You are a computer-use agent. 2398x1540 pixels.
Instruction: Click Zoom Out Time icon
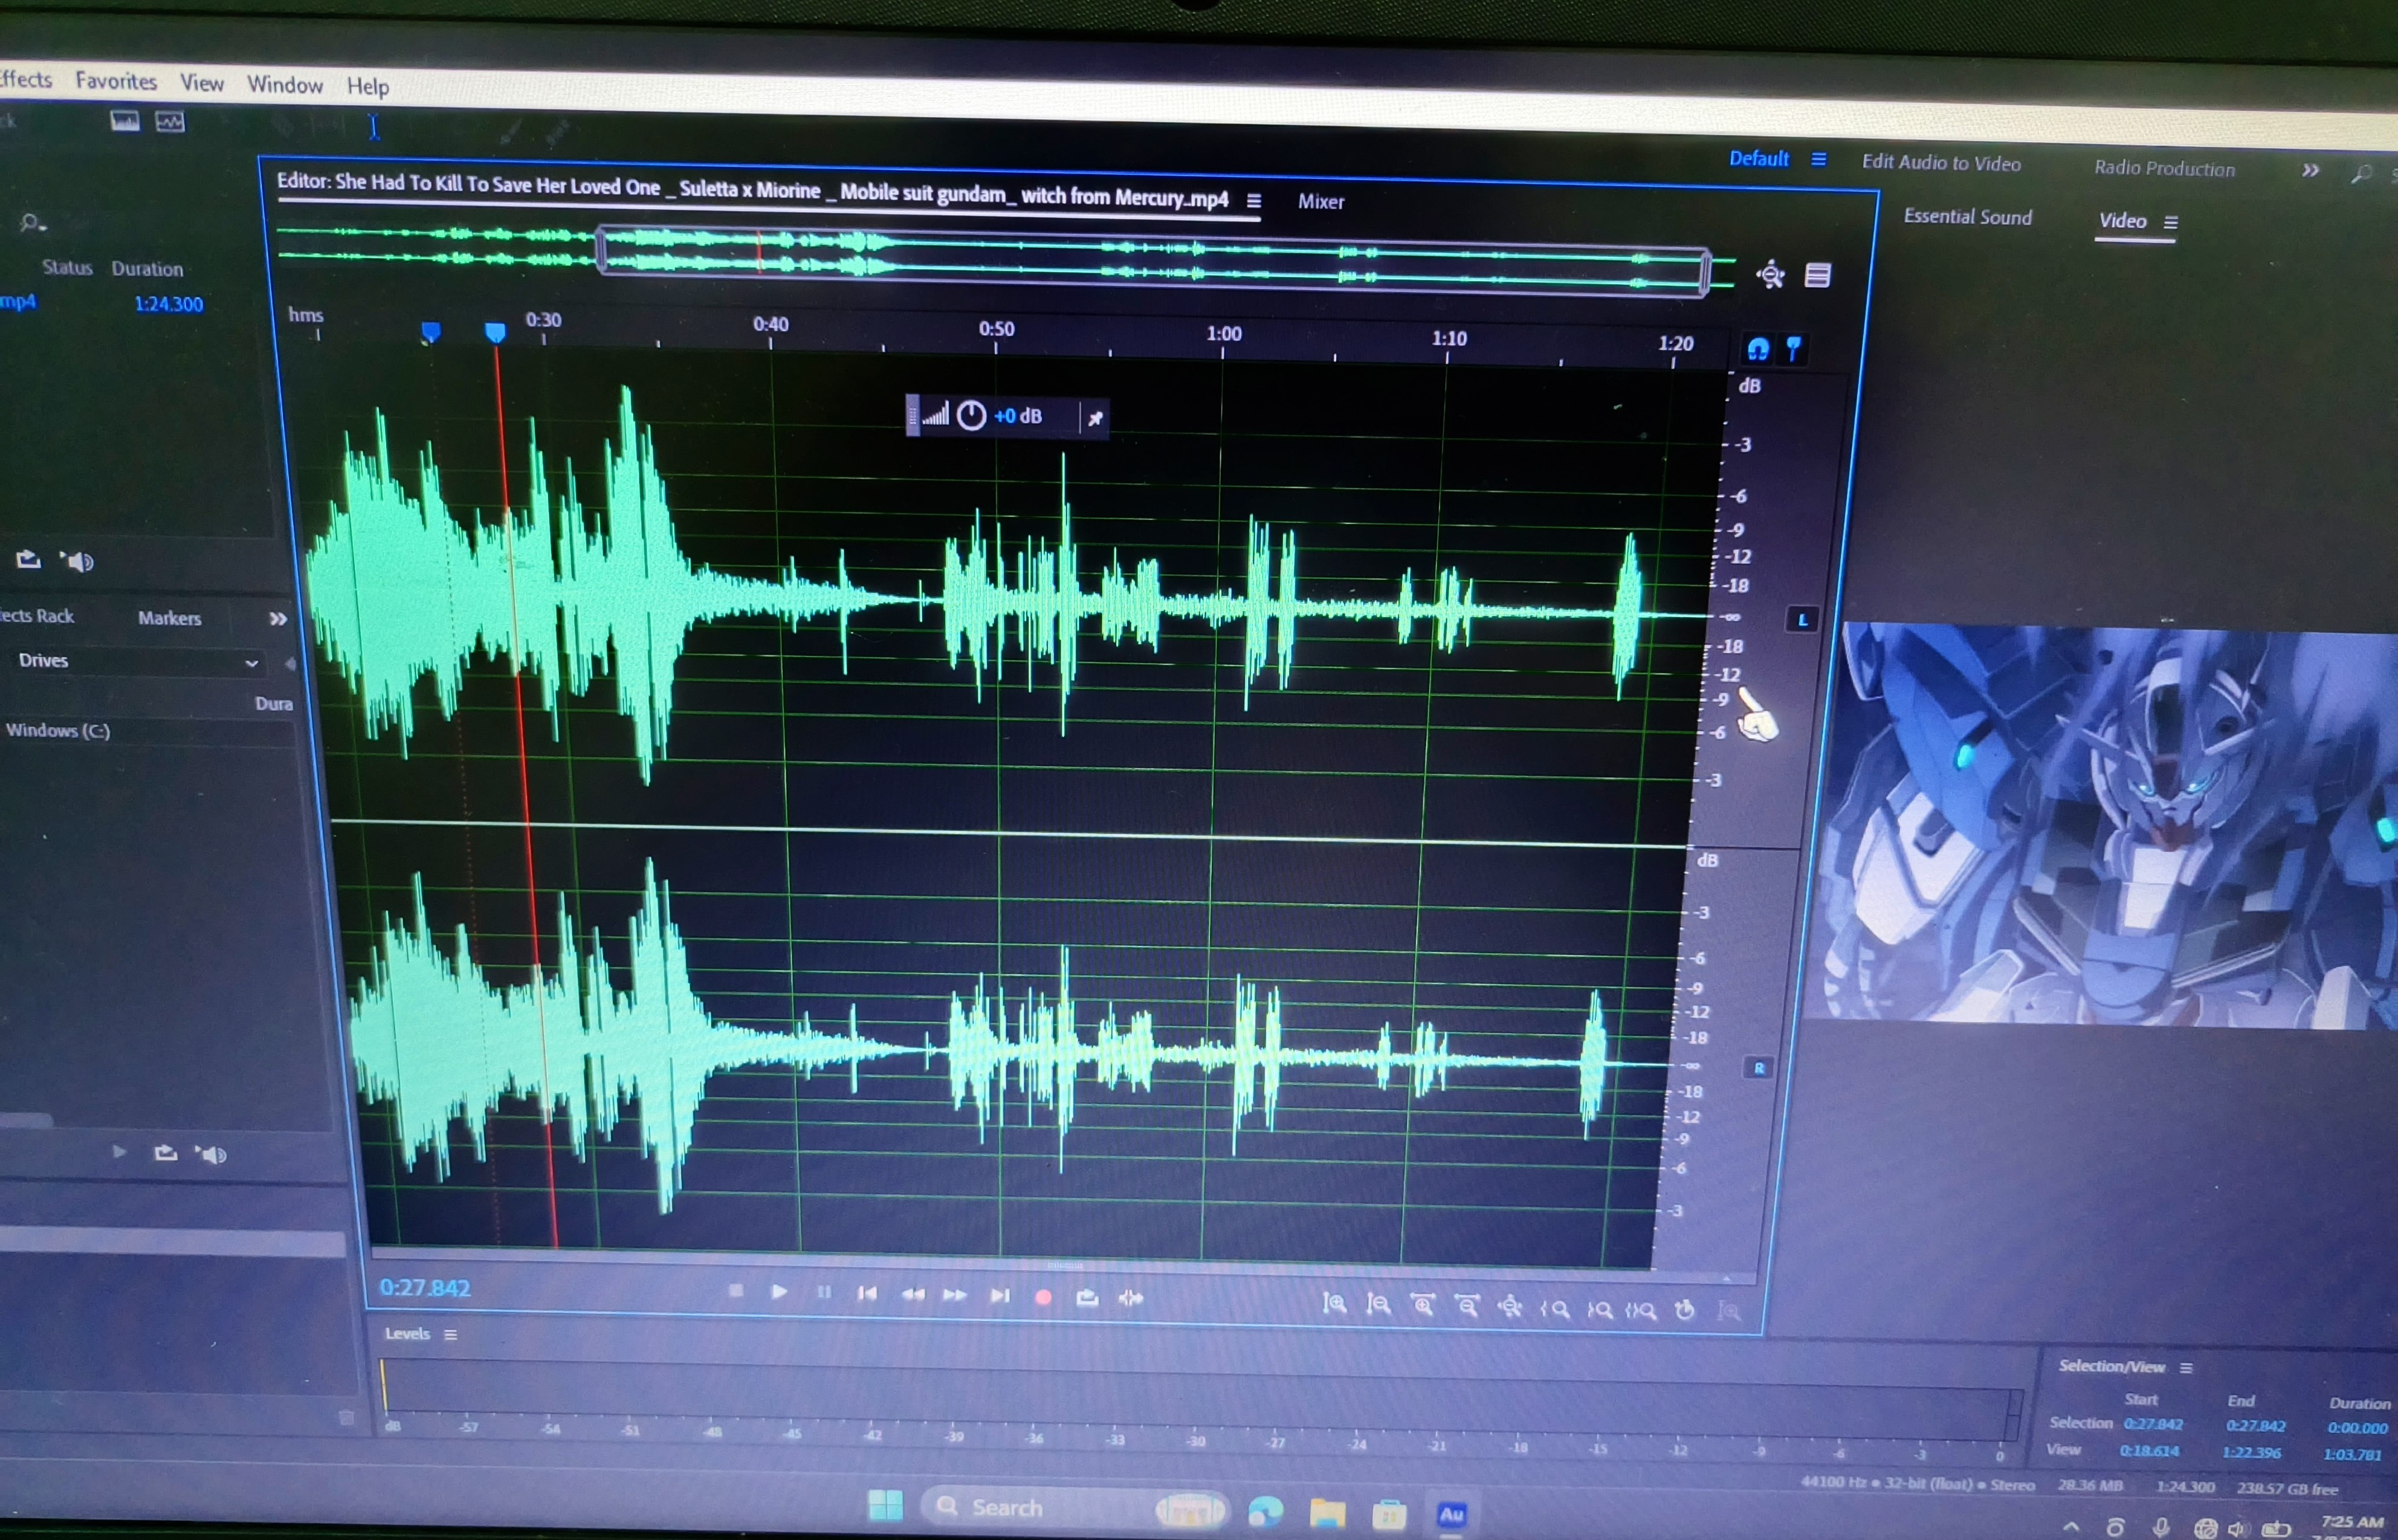(x=1466, y=1306)
